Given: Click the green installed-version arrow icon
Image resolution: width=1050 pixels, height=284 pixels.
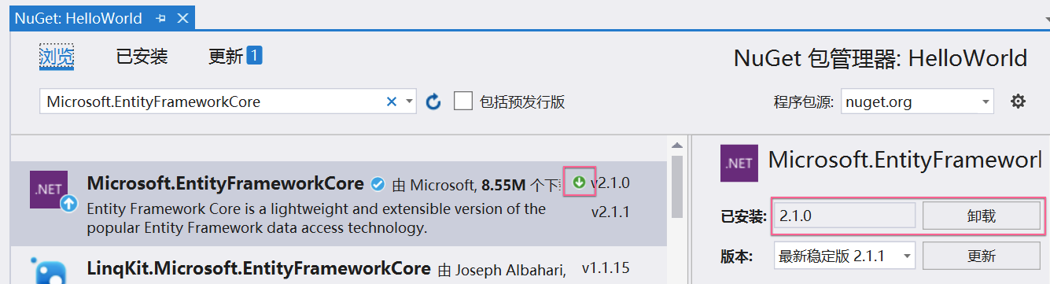Looking at the screenshot, I should (580, 183).
